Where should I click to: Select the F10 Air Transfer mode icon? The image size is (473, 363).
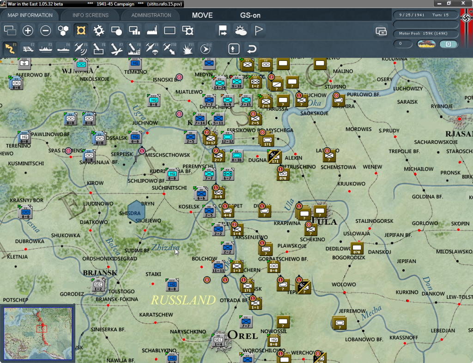[170, 48]
